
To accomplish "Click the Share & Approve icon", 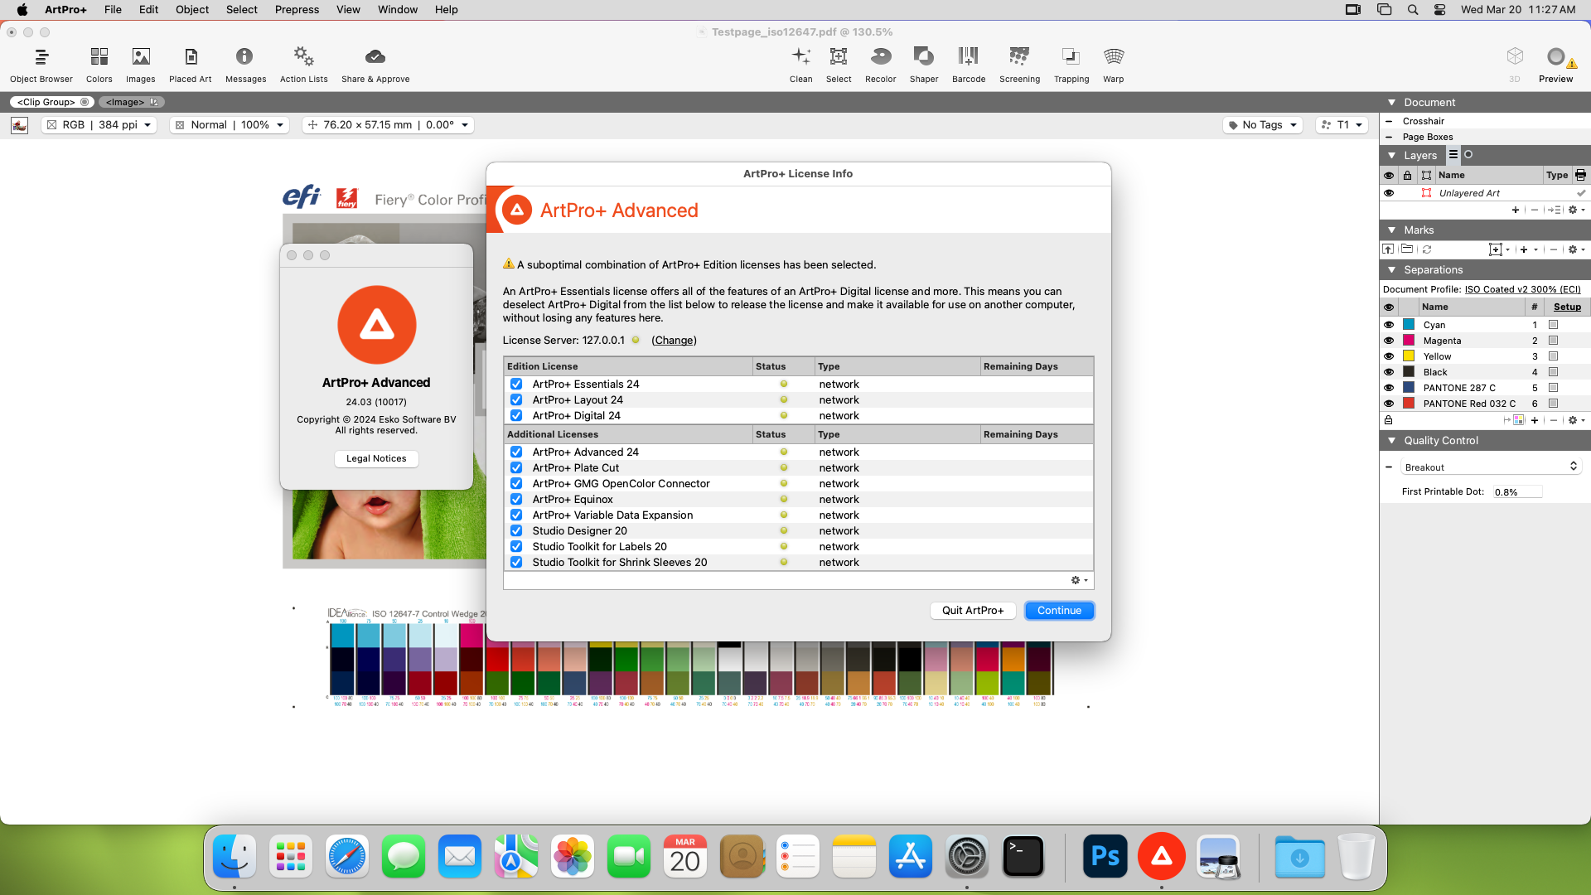I will pos(375,65).
